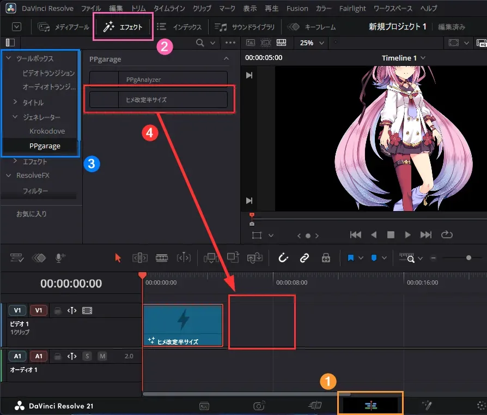The image size is (487, 415).
Task: Open the Fusion menu
Action: coord(297,8)
